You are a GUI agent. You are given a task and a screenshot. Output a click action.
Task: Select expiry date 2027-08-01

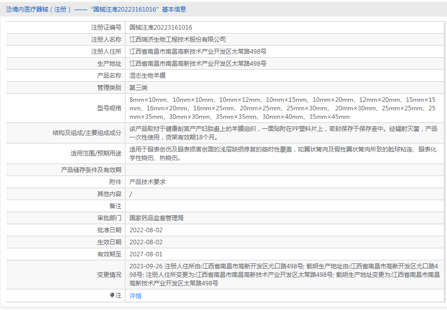pyautogui.click(x=146, y=254)
